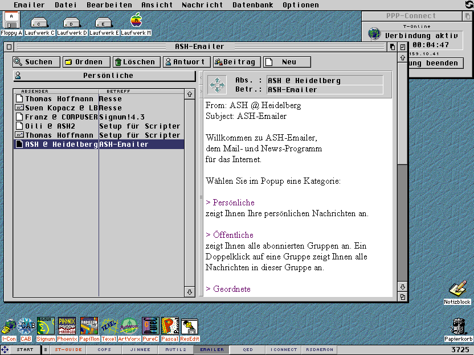Viewport: 474px width, 355px height.
Task: Click the list icon next to START button
Action: point(46,350)
